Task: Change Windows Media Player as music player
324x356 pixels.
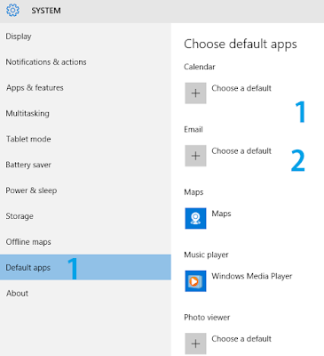Action: pyautogui.click(x=252, y=276)
